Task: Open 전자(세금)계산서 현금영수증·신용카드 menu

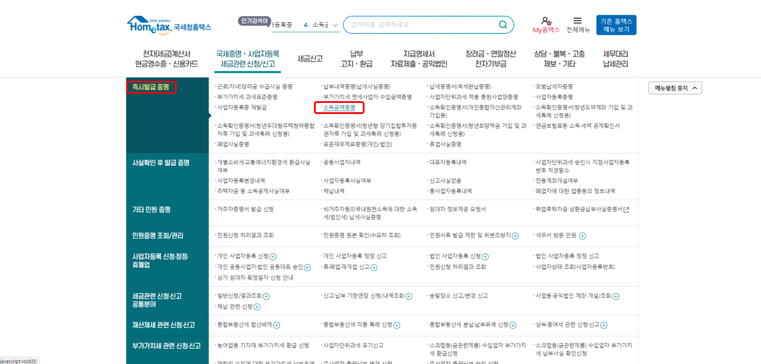Action: [x=167, y=59]
